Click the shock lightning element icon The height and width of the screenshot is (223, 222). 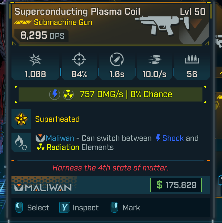[x=55, y=94]
